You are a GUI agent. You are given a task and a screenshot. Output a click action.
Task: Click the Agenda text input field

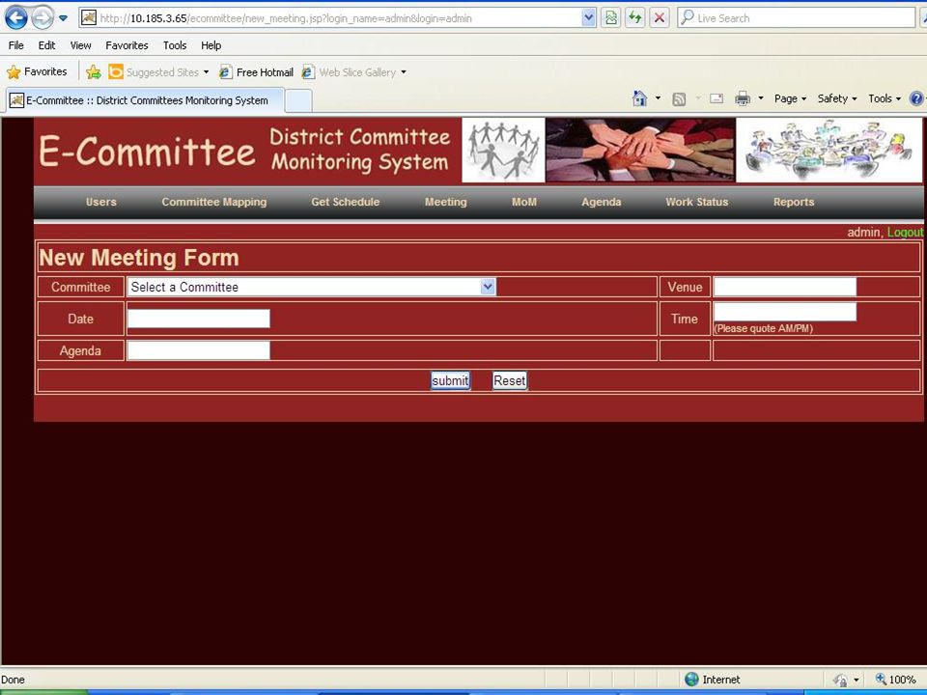tap(199, 350)
